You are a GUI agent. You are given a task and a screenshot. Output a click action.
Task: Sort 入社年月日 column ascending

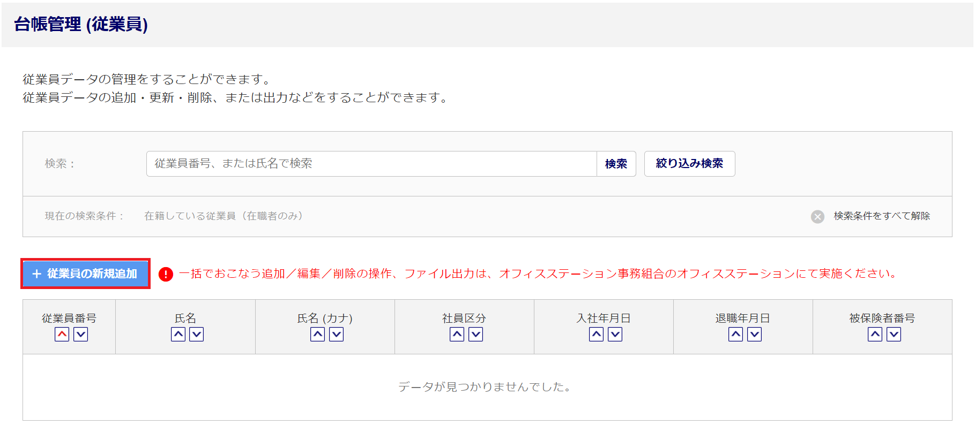(x=596, y=335)
